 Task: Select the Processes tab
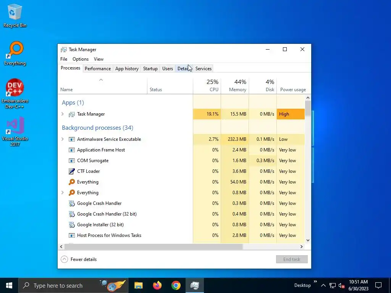click(x=70, y=68)
